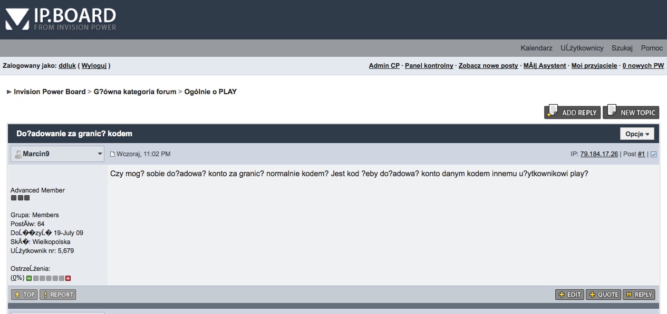Go to Invision Power Board breadcrumb
The image size is (667, 314).
pos(50,92)
